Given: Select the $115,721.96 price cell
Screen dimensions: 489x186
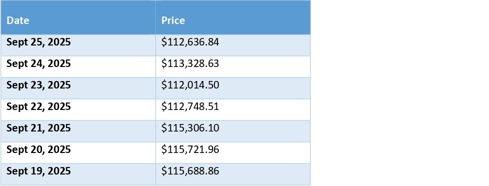Looking at the screenshot, I should coord(233,152).
